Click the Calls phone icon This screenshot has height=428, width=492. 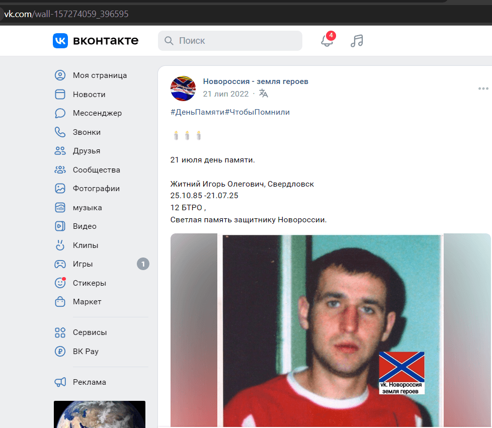click(60, 132)
